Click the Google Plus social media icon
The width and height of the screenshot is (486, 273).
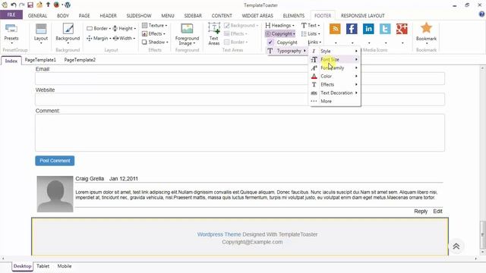pyautogui.click(x=402, y=29)
